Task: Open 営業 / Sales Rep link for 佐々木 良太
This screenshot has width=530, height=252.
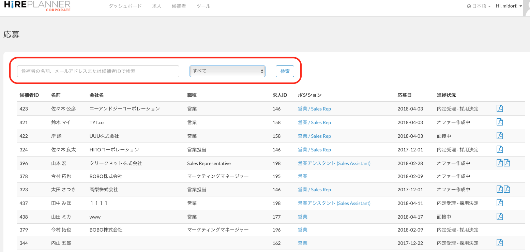Action: (x=314, y=150)
